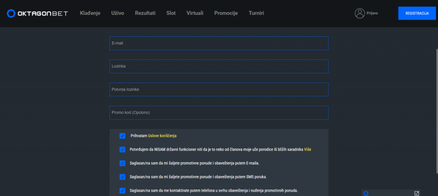This screenshot has width=438, height=196.
Task: Click the user profile icon next to Prijava
Action: click(x=359, y=13)
